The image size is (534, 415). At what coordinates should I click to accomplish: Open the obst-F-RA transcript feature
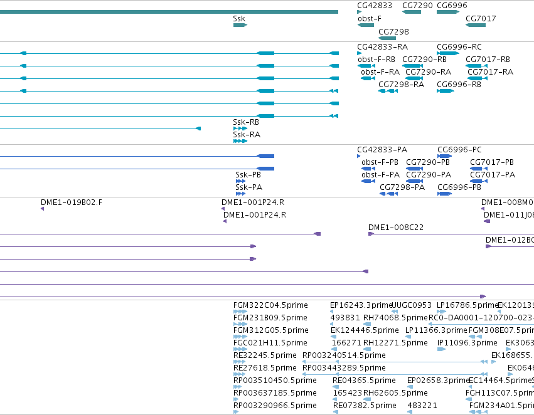(x=368, y=78)
